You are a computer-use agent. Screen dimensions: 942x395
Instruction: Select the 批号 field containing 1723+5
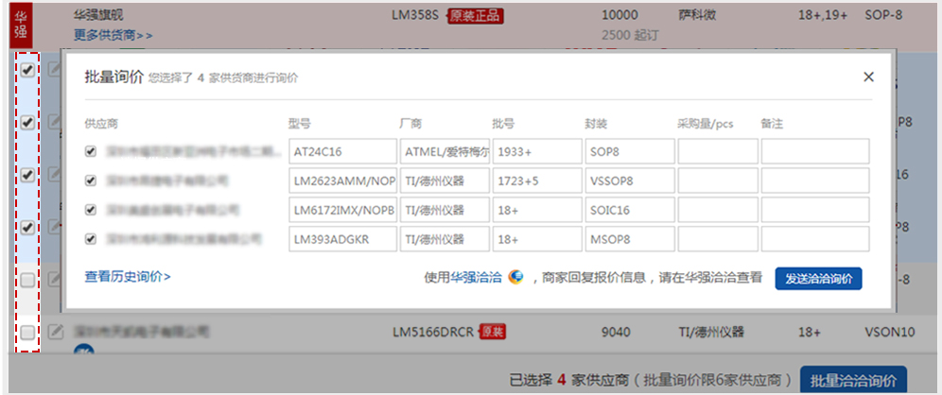[x=536, y=180]
